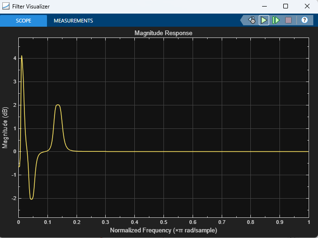Select the Magnitude (dB) y-axis label
The height and width of the screenshot is (238, 318).
point(5,127)
